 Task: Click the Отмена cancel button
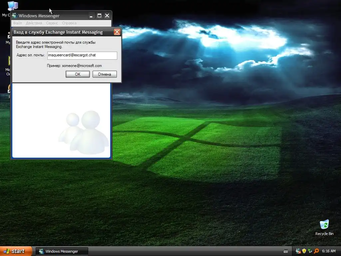point(105,74)
